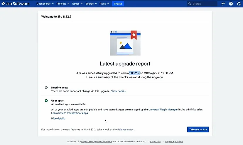Open the Issues dropdown menu
243x145 pixels.
coord(77,4)
